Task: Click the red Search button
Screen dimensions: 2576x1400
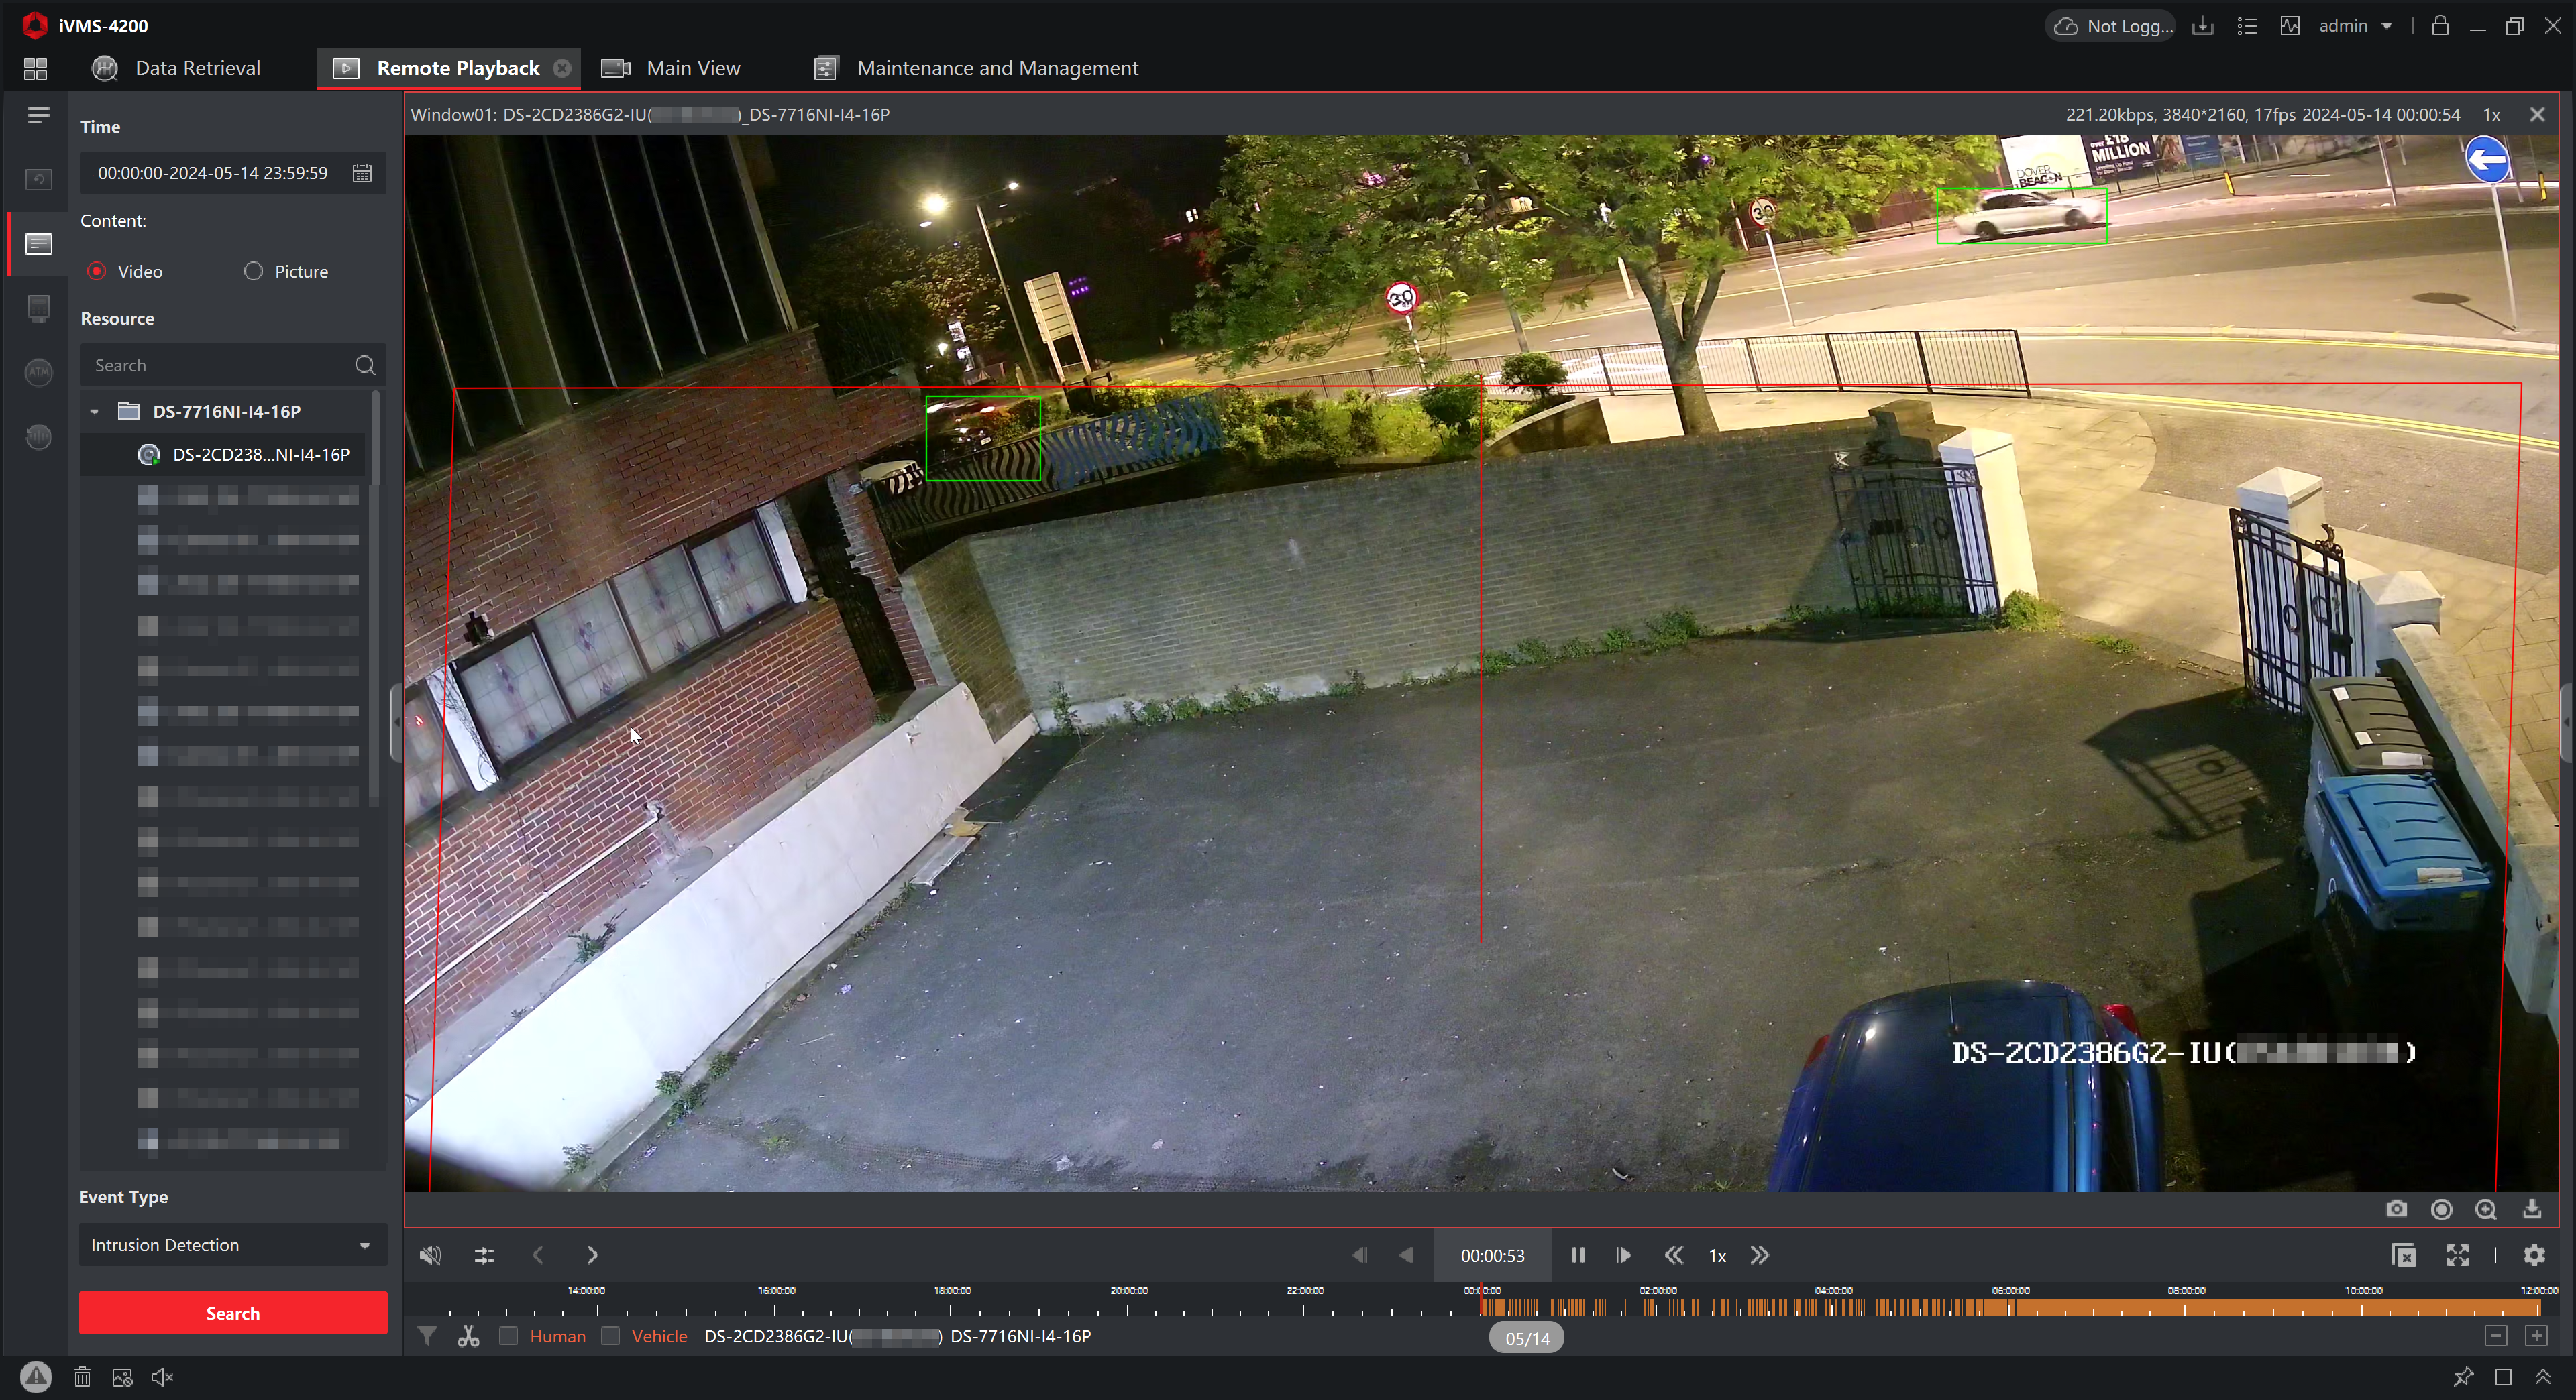Action: 232,1313
